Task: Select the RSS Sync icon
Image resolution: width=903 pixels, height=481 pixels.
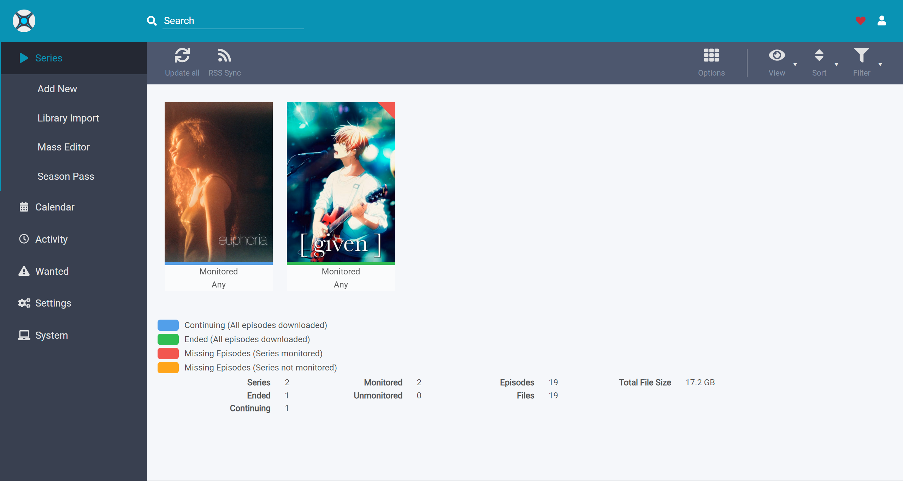Action: pos(224,56)
